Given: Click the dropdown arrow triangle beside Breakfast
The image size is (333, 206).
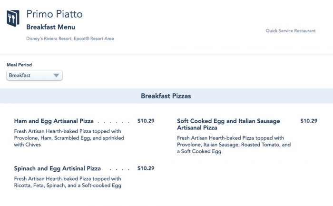Looking at the screenshot, I should pyautogui.click(x=56, y=75).
